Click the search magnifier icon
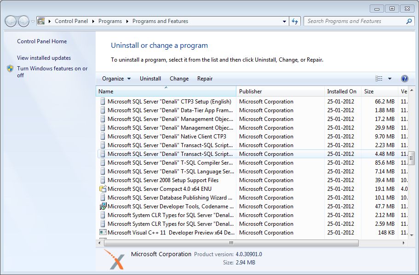Viewport: 419px width, 275px height. (x=409, y=21)
